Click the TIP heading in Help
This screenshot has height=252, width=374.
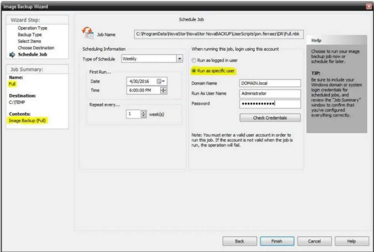315,73
